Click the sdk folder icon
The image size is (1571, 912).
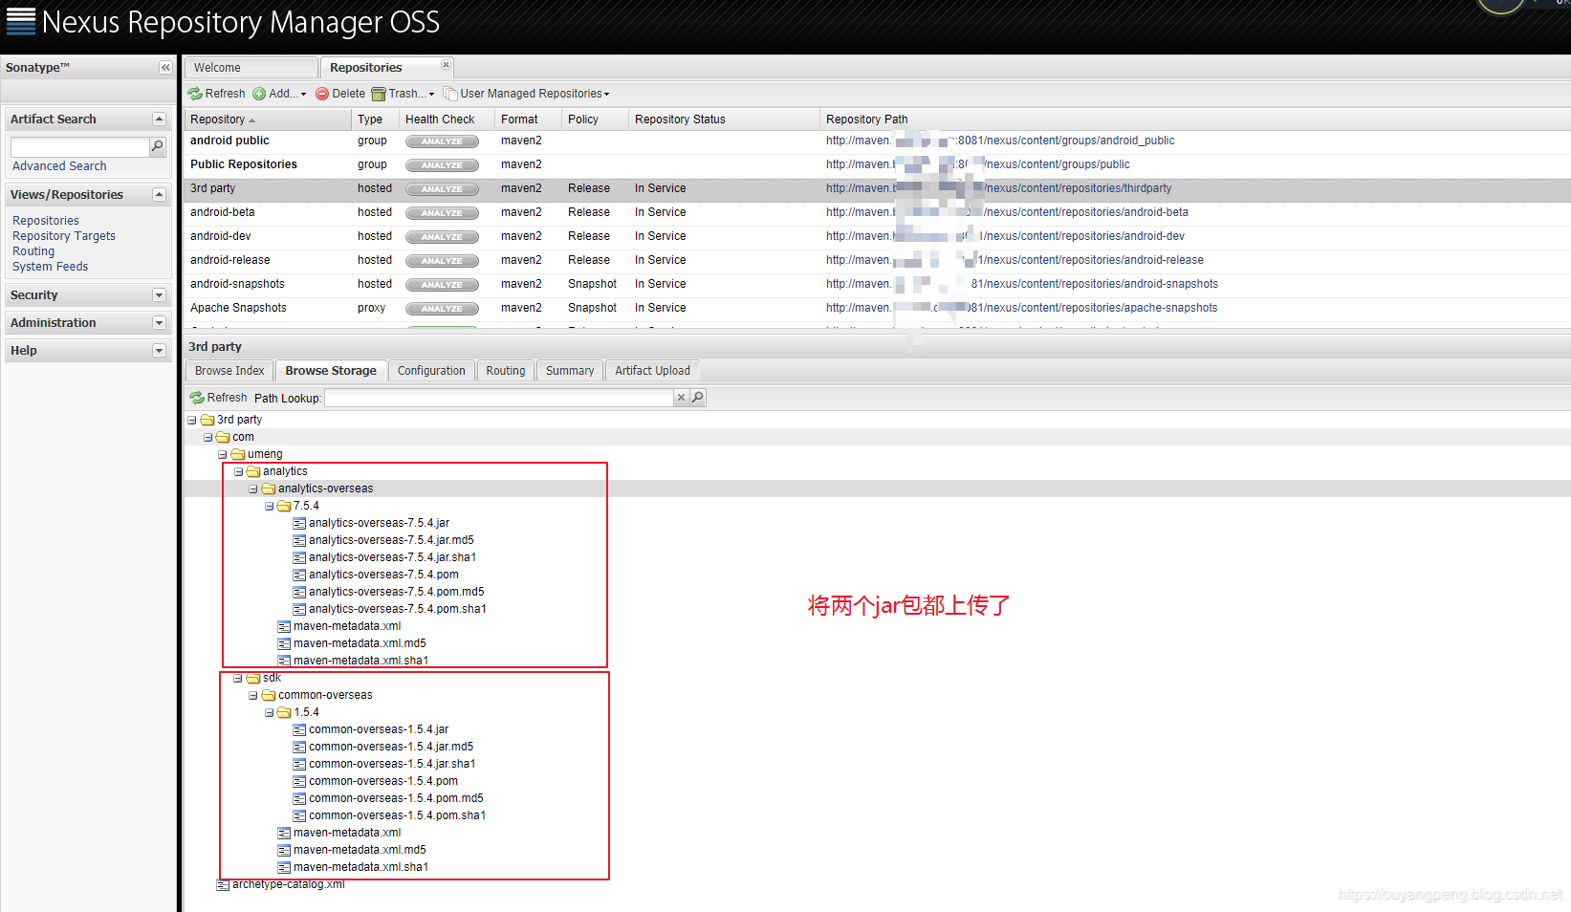[253, 678]
